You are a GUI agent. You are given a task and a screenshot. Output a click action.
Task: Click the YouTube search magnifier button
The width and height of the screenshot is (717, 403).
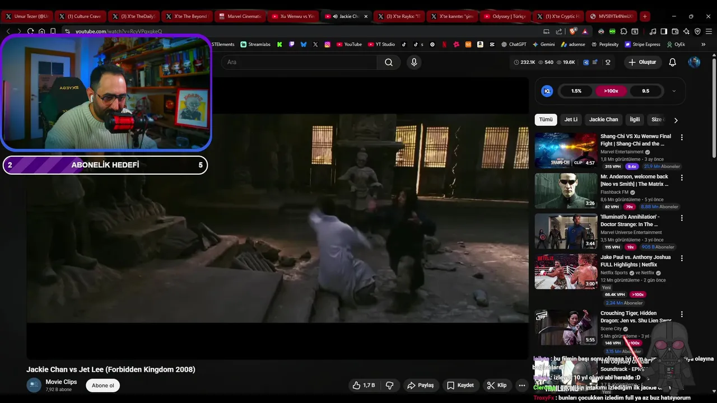(x=389, y=62)
